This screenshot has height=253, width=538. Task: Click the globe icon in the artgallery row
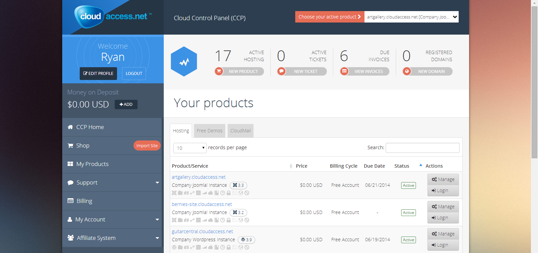click(241, 193)
